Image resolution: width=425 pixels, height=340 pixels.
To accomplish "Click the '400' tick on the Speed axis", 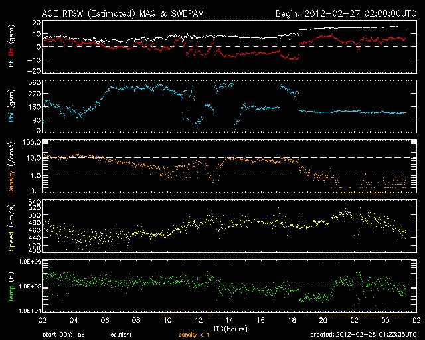I will click(35, 250).
